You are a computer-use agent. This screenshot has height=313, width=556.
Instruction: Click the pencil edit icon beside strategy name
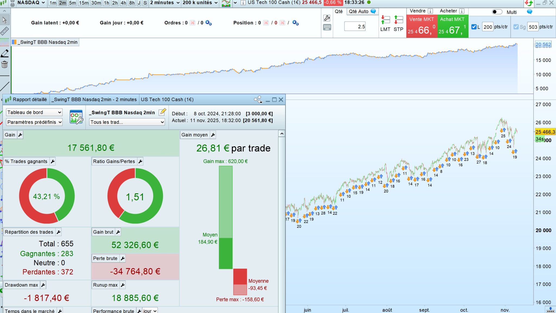[162, 112]
